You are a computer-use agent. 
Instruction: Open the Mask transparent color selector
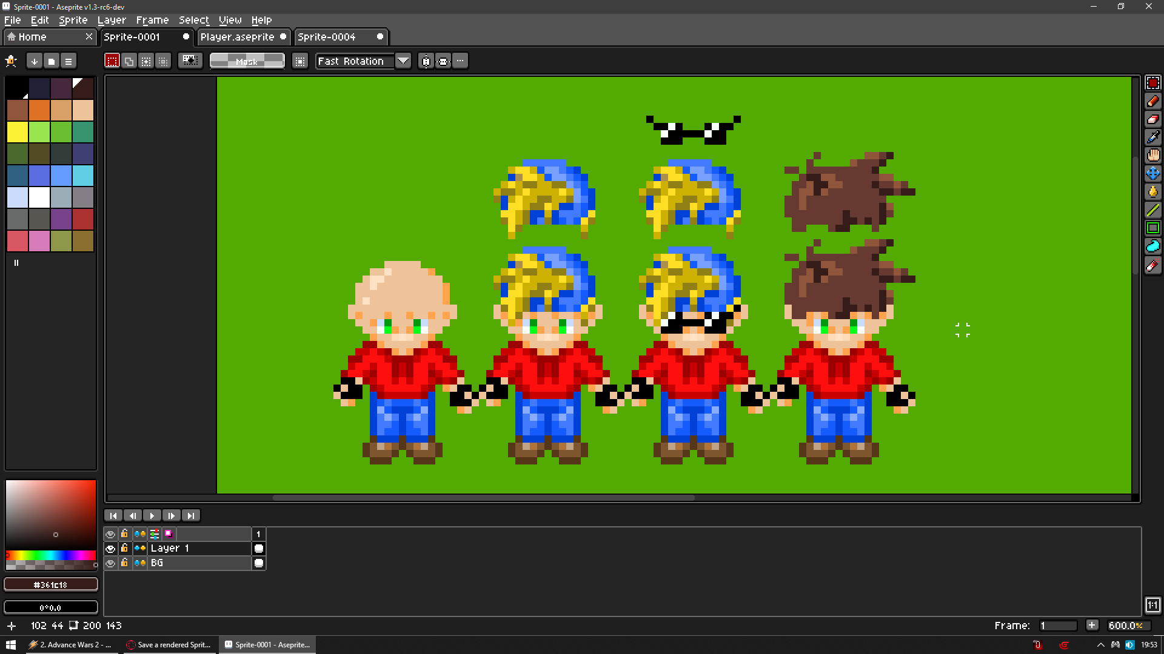[247, 61]
